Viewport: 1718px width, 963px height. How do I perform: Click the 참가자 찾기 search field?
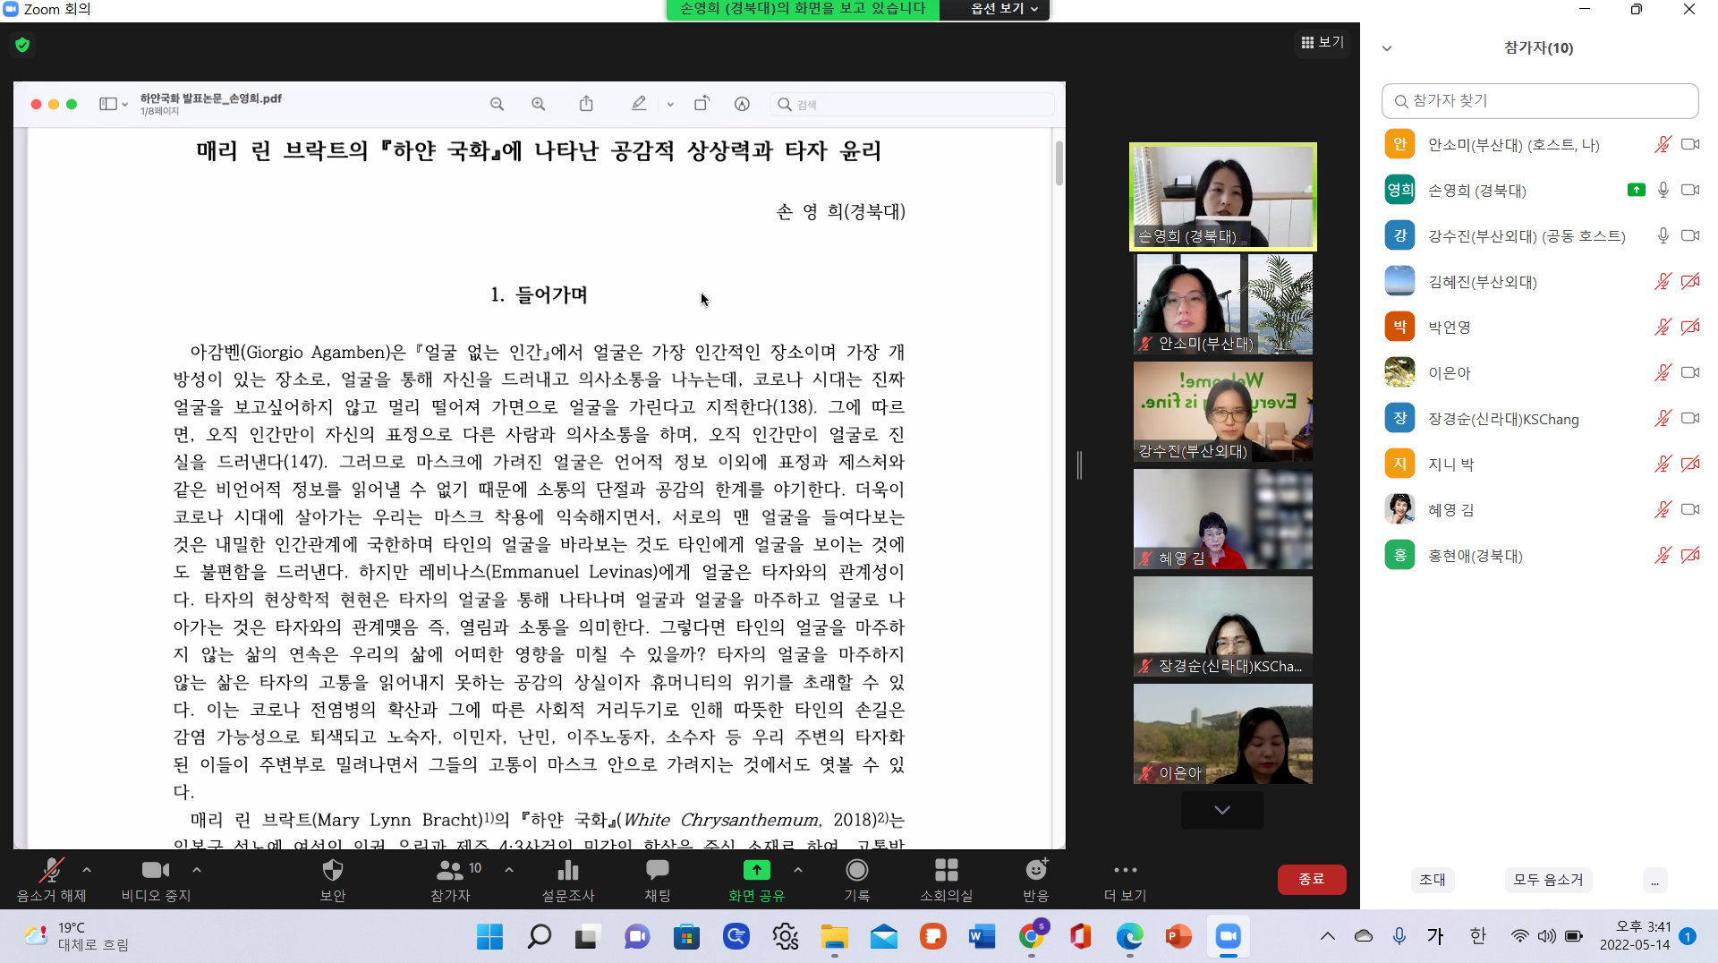click(x=1539, y=101)
